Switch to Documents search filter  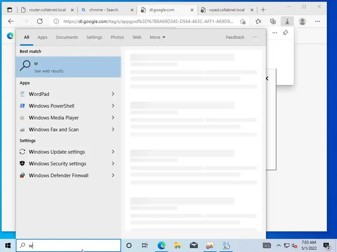(x=67, y=37)
